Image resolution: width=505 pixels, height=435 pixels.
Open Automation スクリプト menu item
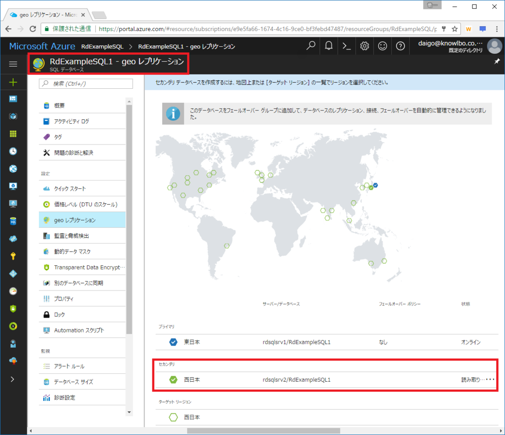(82, 330)
